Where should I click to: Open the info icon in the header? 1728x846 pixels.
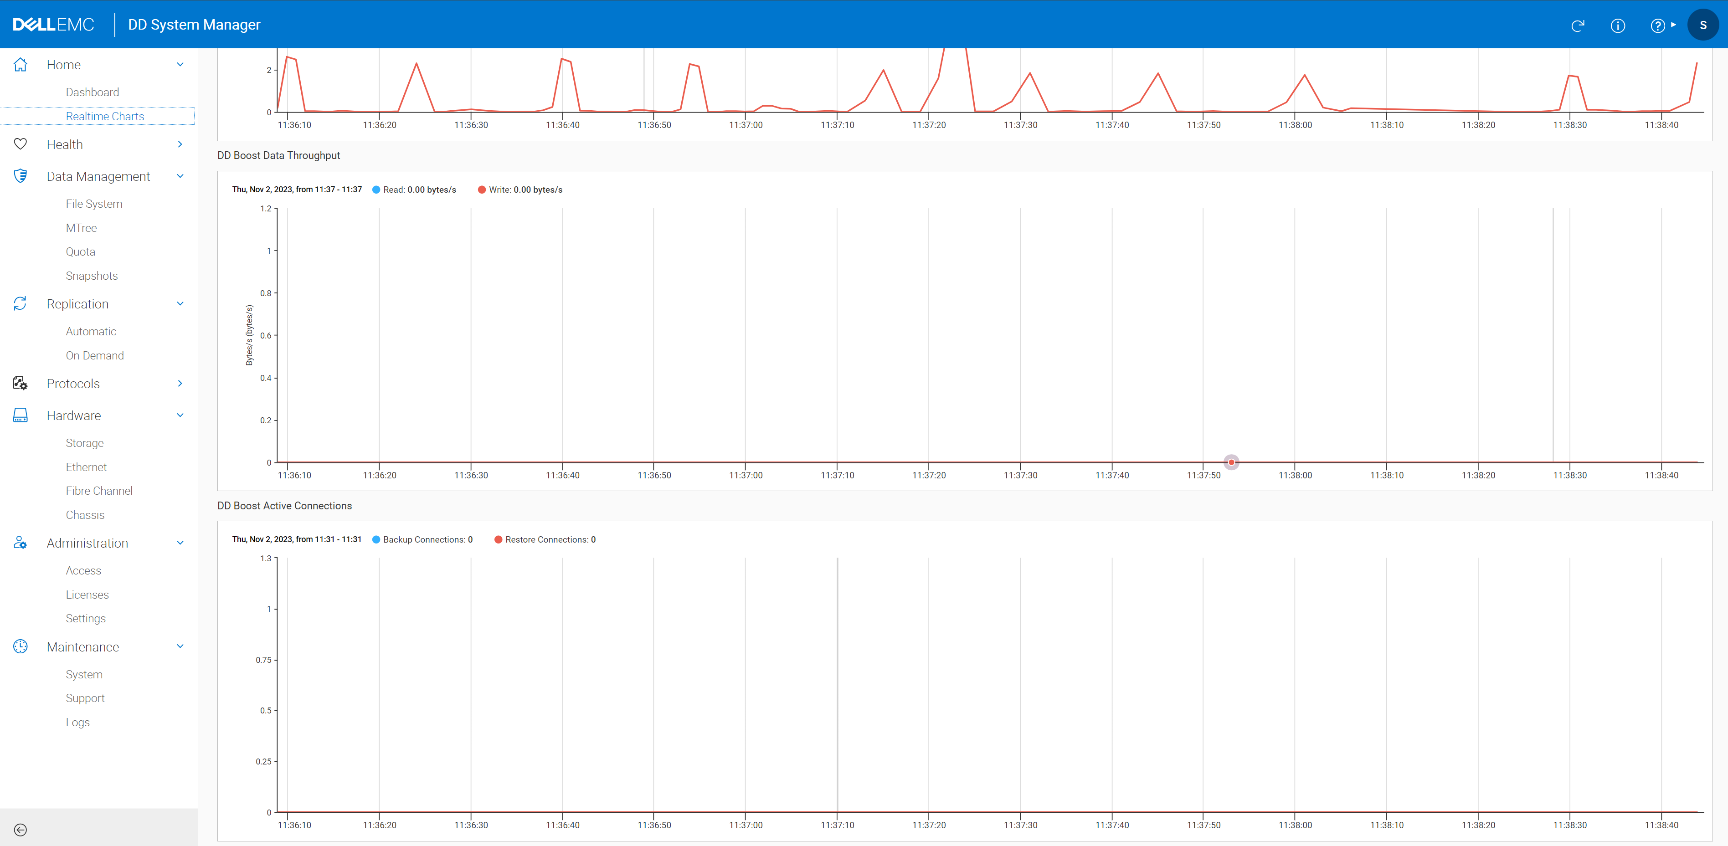click(x=1618, y=26)
